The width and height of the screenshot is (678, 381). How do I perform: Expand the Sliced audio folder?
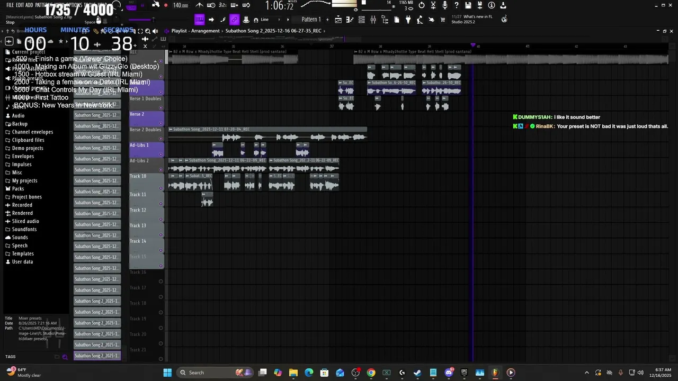point(25,221)
